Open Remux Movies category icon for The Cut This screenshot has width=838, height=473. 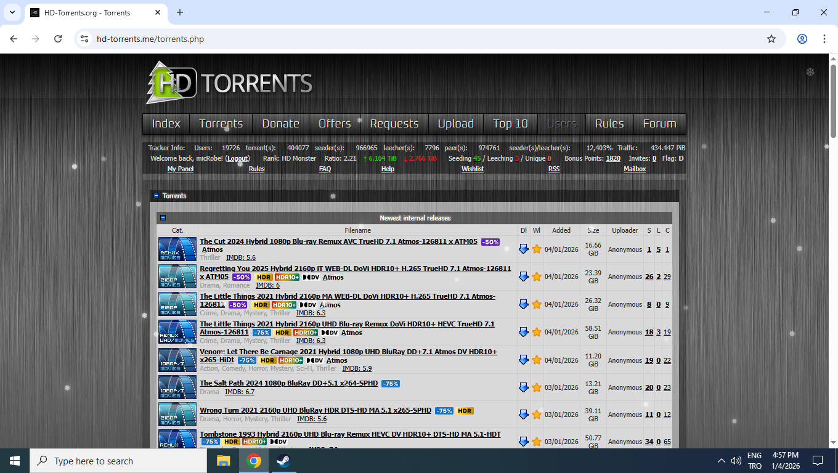[x=177, y=249]
